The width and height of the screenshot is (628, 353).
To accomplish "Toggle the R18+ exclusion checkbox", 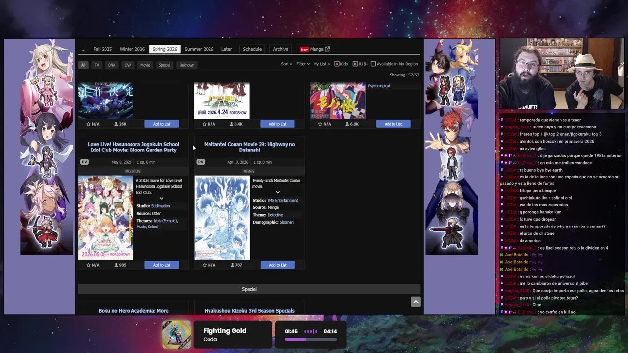I will pos(355,64).
